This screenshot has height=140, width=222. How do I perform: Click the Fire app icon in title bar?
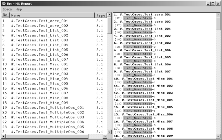[4, 4]
